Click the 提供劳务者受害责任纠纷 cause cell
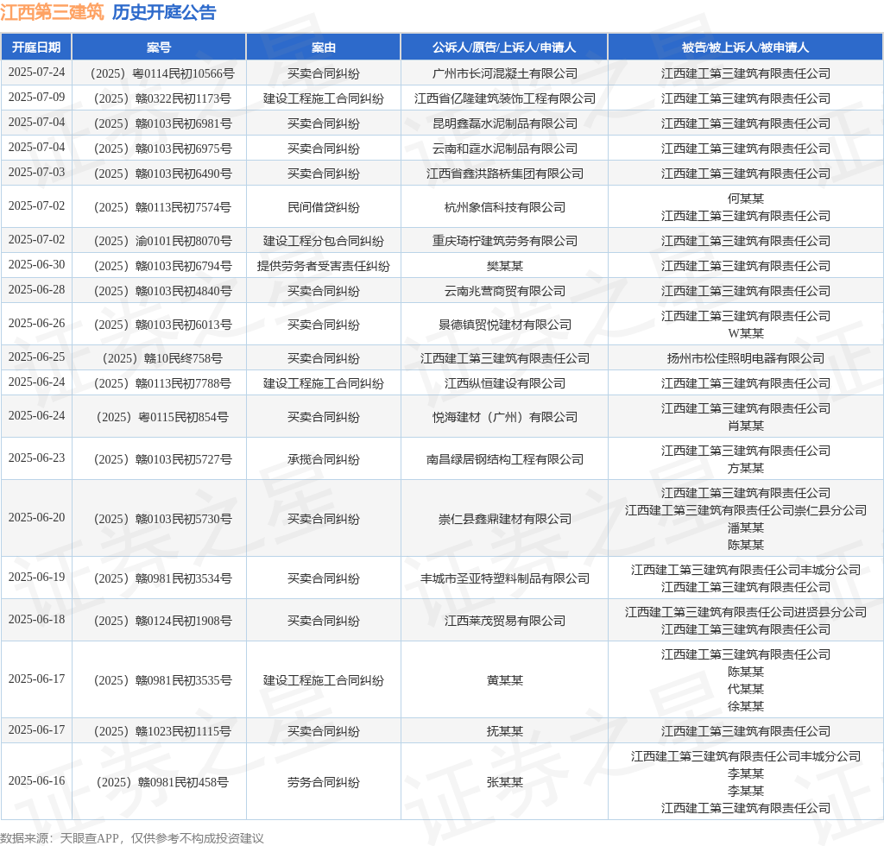Image resolution: width=884 pixels, height=846 pixels. click(x=324, y=266)
